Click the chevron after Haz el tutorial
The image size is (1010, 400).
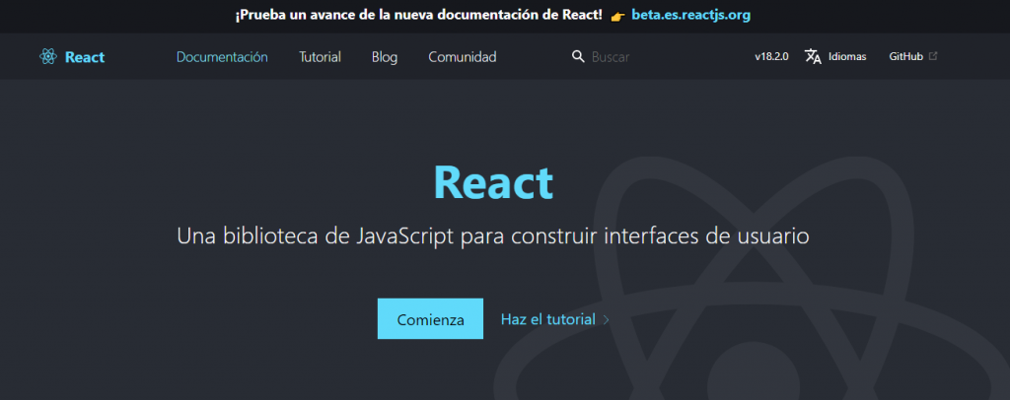tap(607, 320)
